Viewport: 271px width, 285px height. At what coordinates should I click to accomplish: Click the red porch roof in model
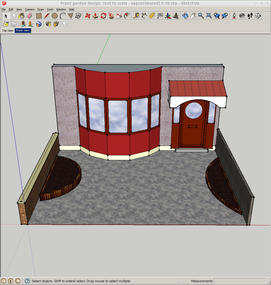pyautogui.click(x=198, y=89)
